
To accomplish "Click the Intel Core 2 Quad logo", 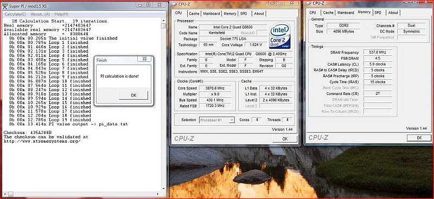I will click(279, 36).
